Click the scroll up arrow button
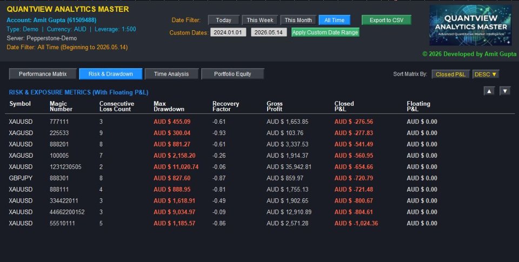Screen dimensions: 519x262 tap(489, 91)
